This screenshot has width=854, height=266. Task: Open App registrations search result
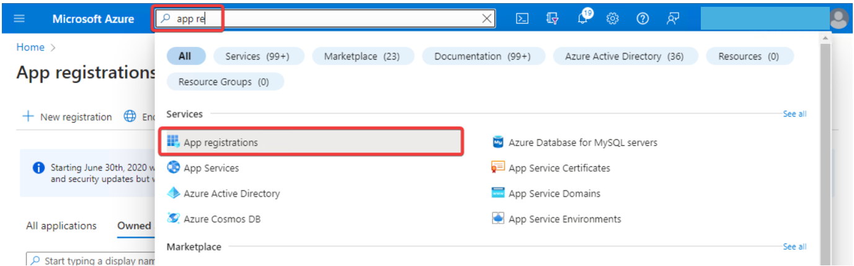click(221, 142)
